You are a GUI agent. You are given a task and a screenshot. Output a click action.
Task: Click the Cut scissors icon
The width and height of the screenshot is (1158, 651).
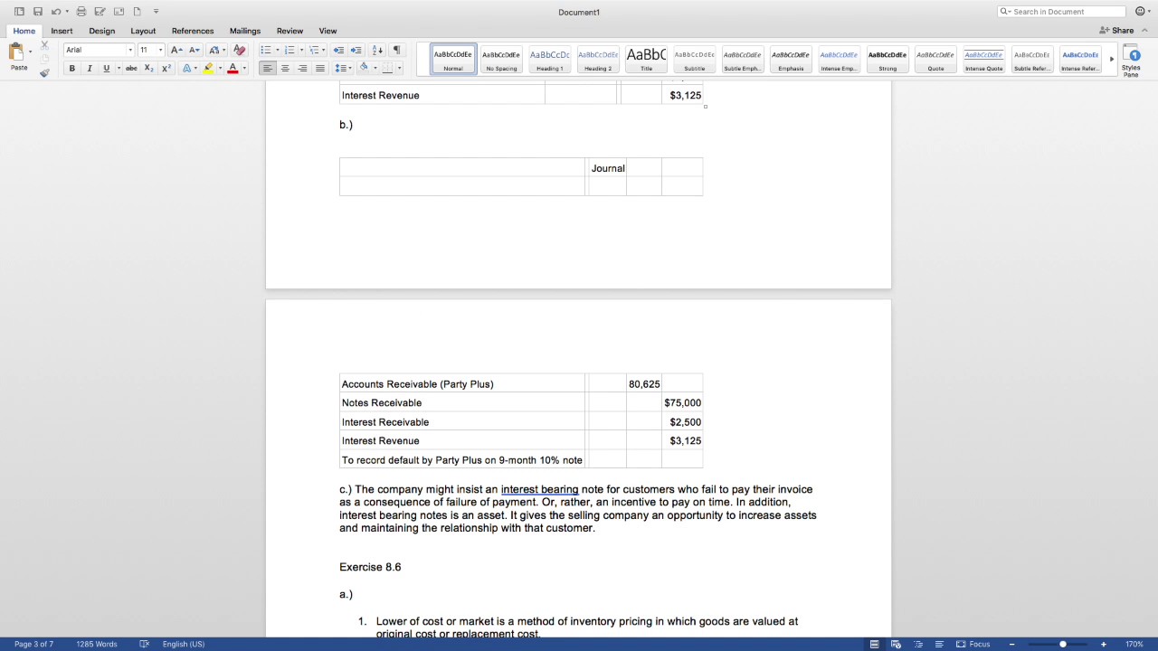(x=44, y=45)
